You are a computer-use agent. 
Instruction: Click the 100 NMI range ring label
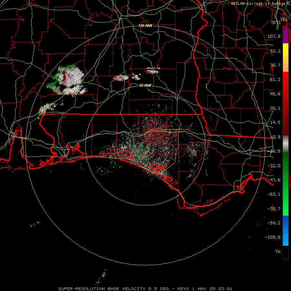pos(145,26)
